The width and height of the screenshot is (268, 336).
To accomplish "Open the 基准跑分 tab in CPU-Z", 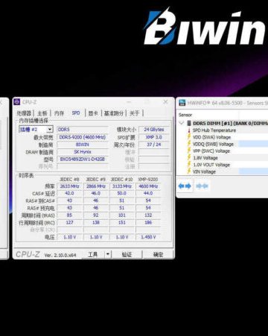I will point(114,113).
